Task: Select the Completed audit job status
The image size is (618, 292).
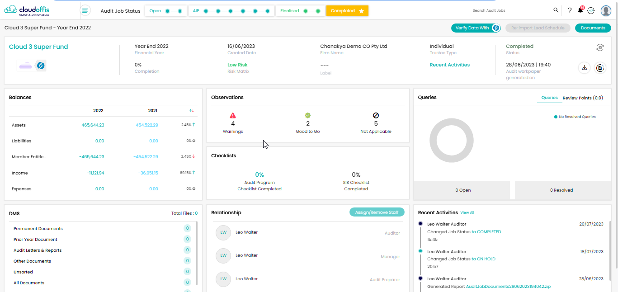Action: point(347,11)
